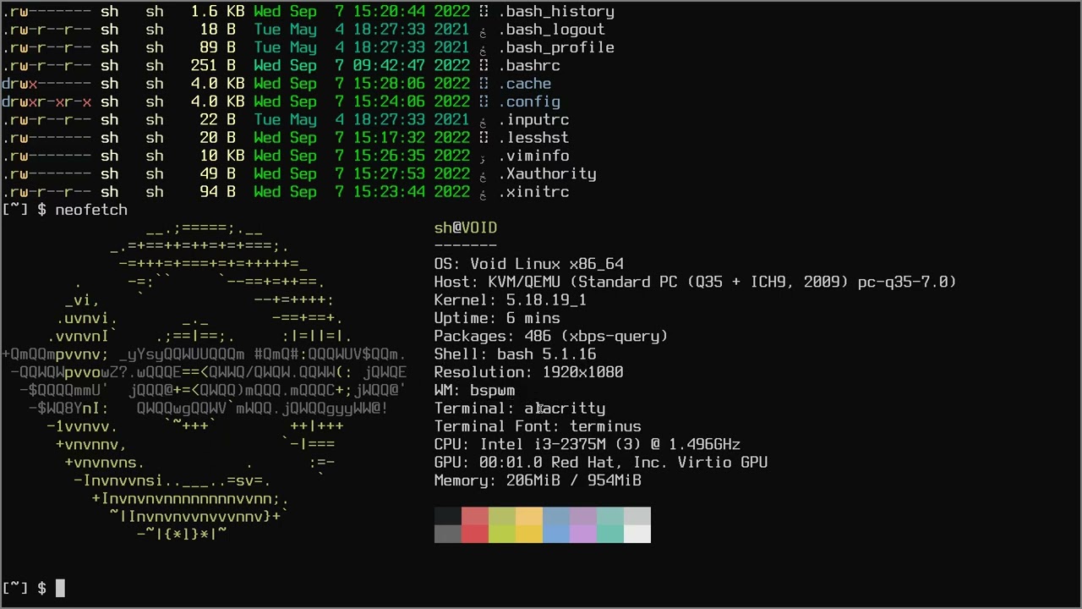Select the .bash_history file name
This screenshot has height=609, width=1082.
[x=556, y=12]
